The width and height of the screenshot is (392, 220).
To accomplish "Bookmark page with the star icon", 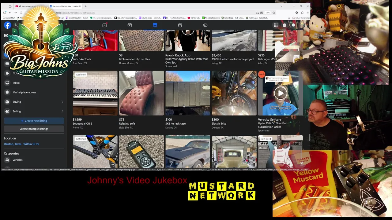I will [x=274, y=13].
